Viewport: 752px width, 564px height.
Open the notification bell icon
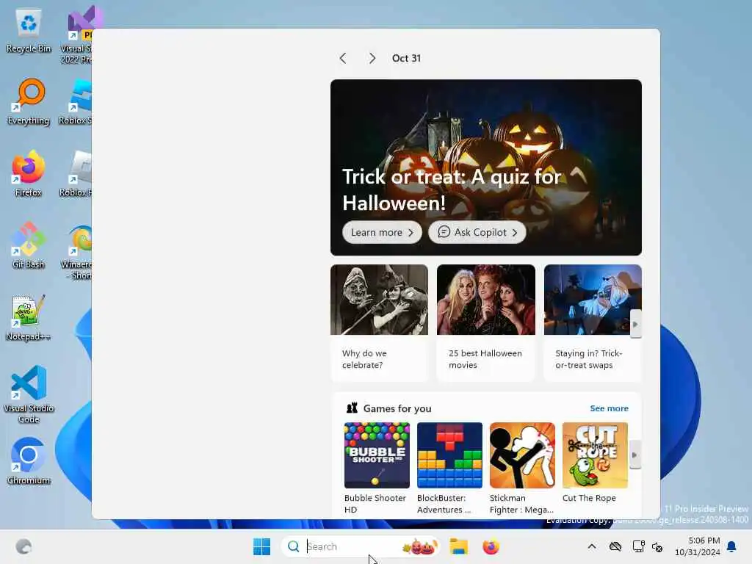pyautogui.click(x=731, y=546)
